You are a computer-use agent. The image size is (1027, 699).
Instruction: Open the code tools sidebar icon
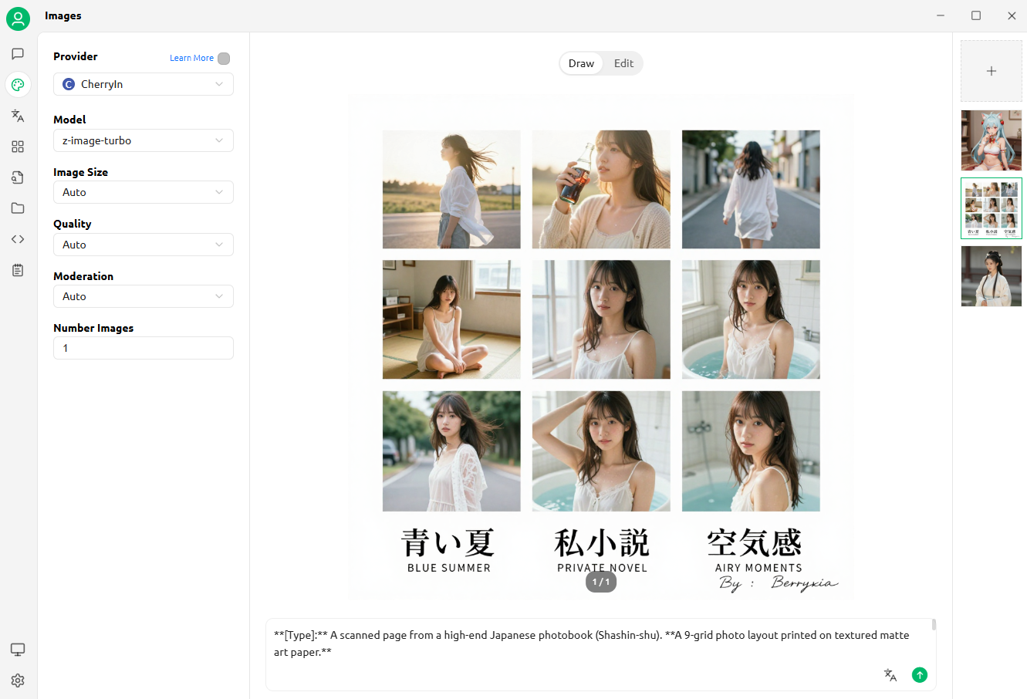tap(18, 239)
